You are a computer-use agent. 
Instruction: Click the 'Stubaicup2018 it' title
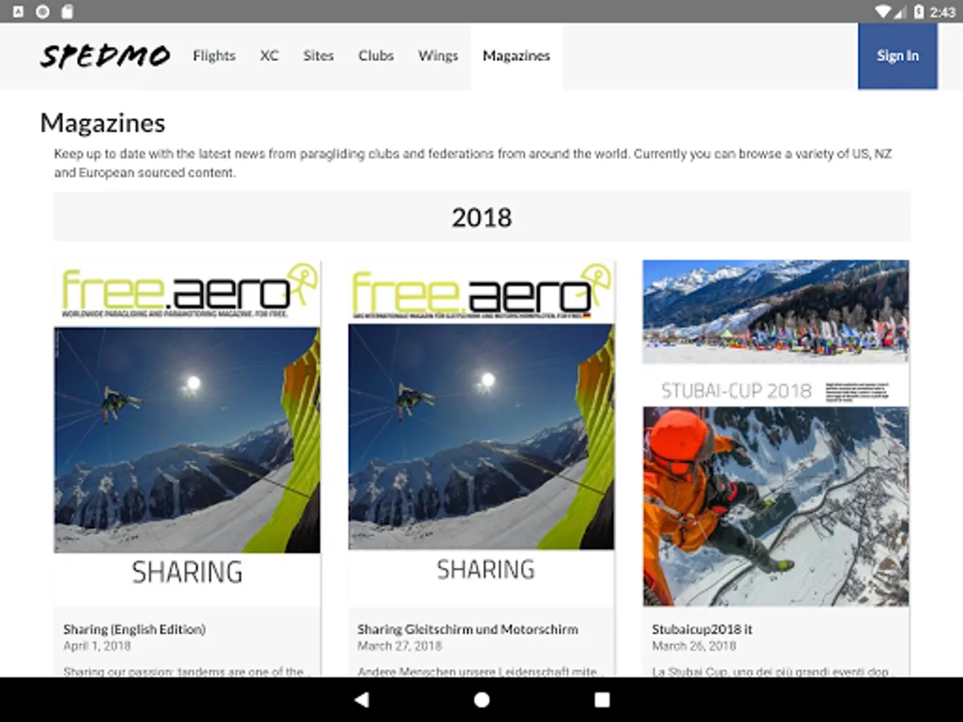(x=702, y=630)
